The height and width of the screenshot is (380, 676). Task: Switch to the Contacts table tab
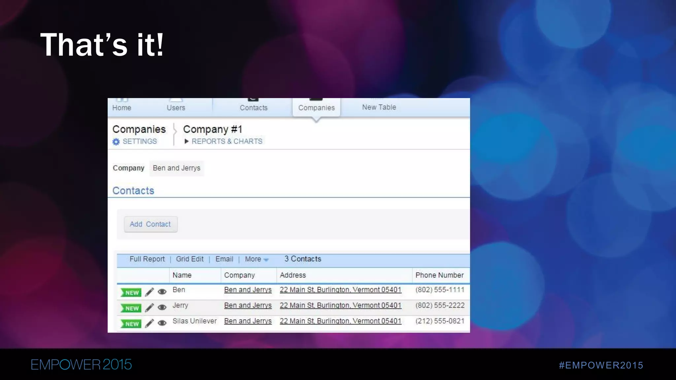click(253, 108)
